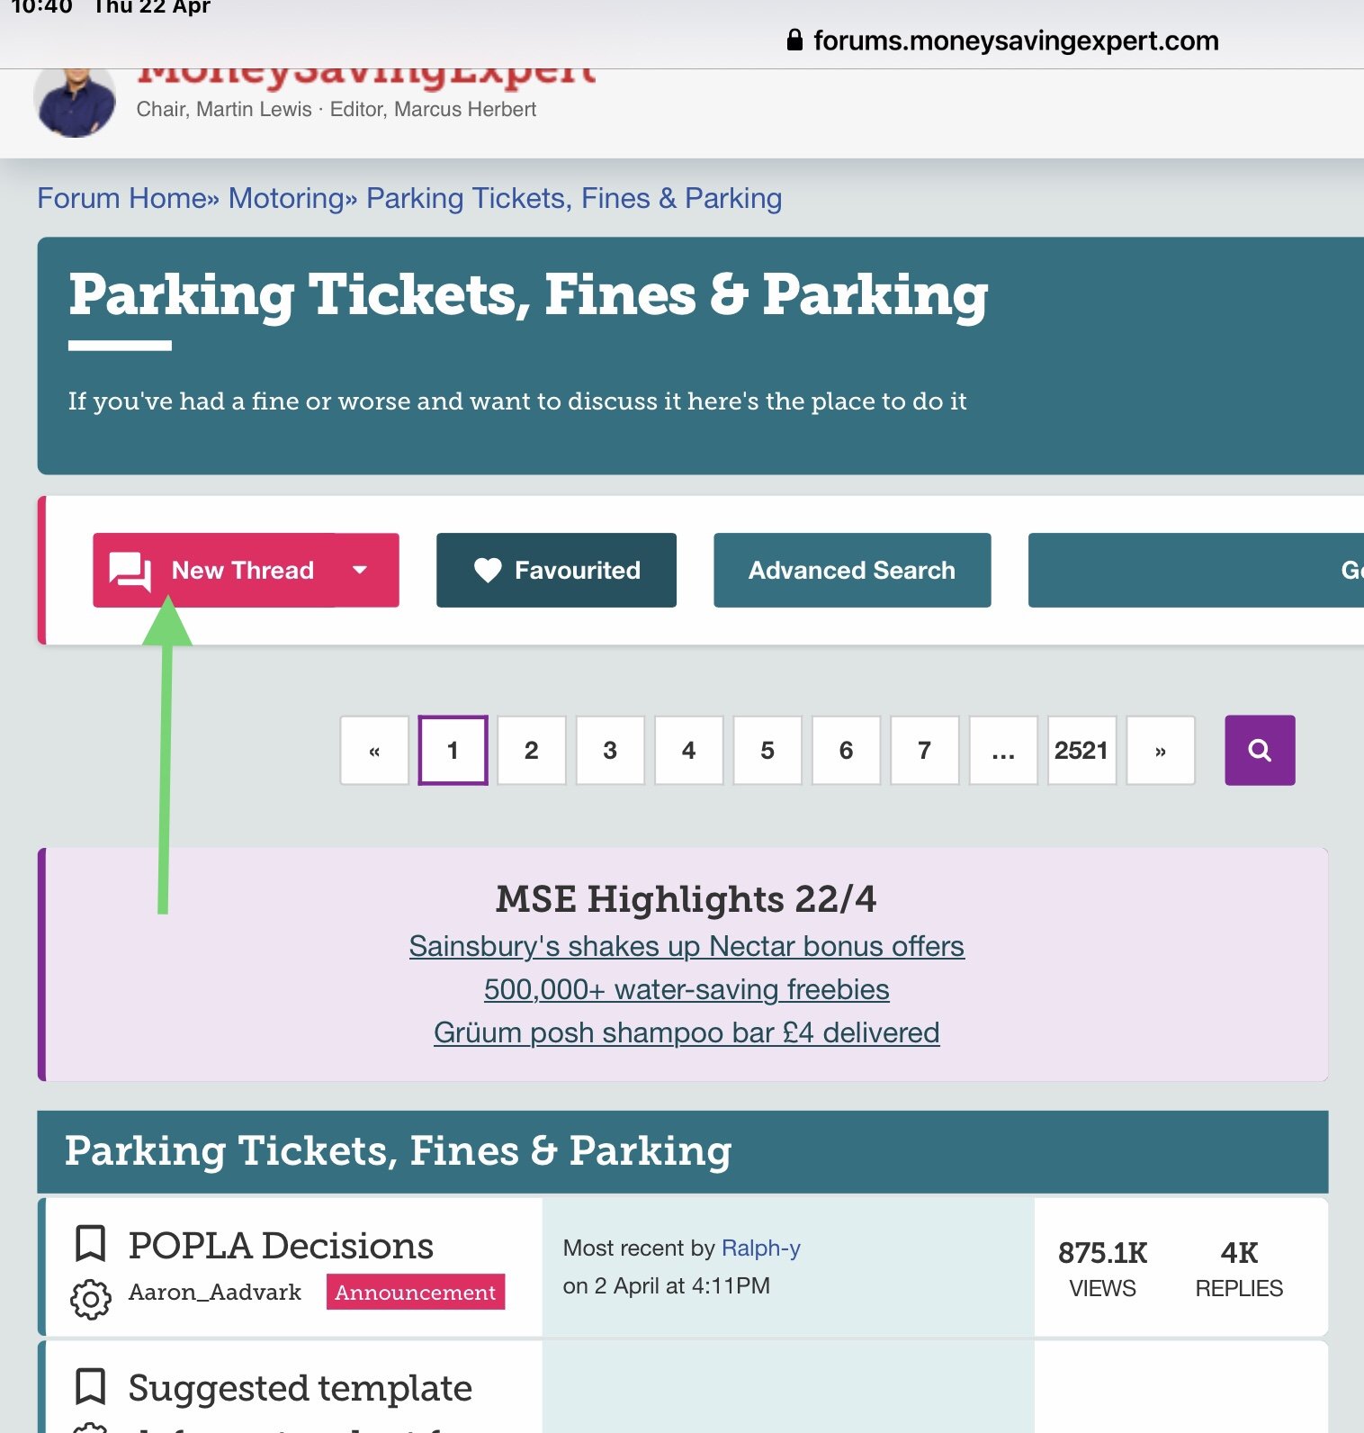Navigate to Forum Home breadcrumb

tap(122, 198)
